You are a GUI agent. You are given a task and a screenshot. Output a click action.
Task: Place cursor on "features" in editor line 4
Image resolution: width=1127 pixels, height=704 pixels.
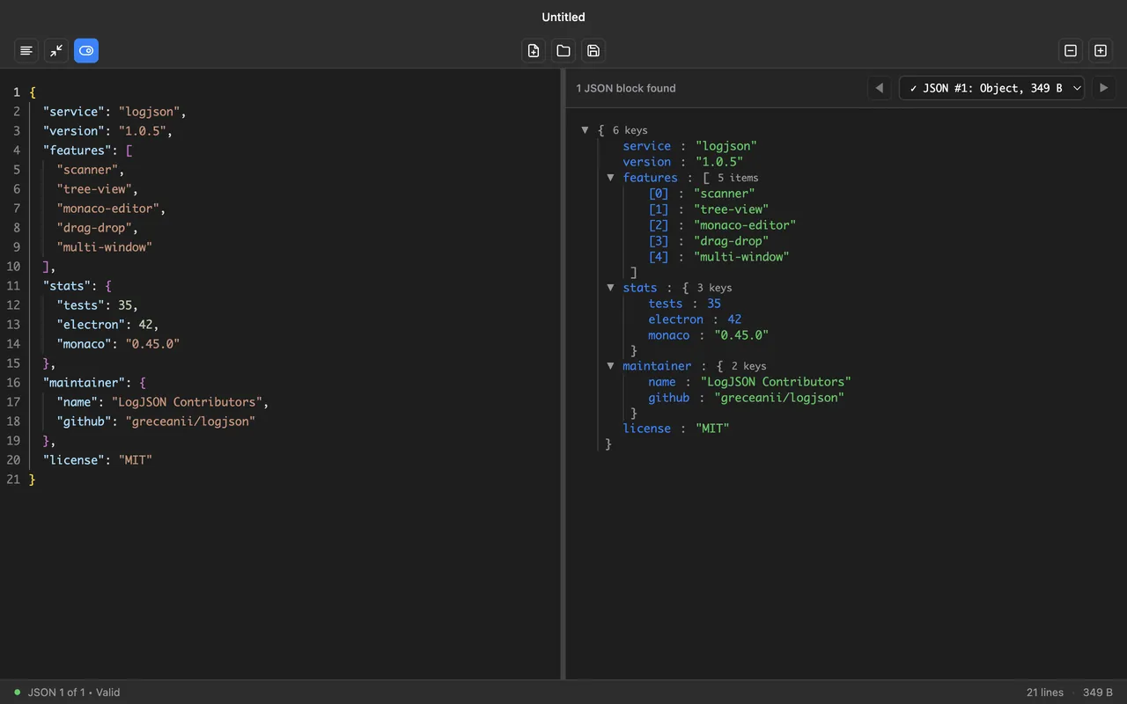click(x=77, y=150)
